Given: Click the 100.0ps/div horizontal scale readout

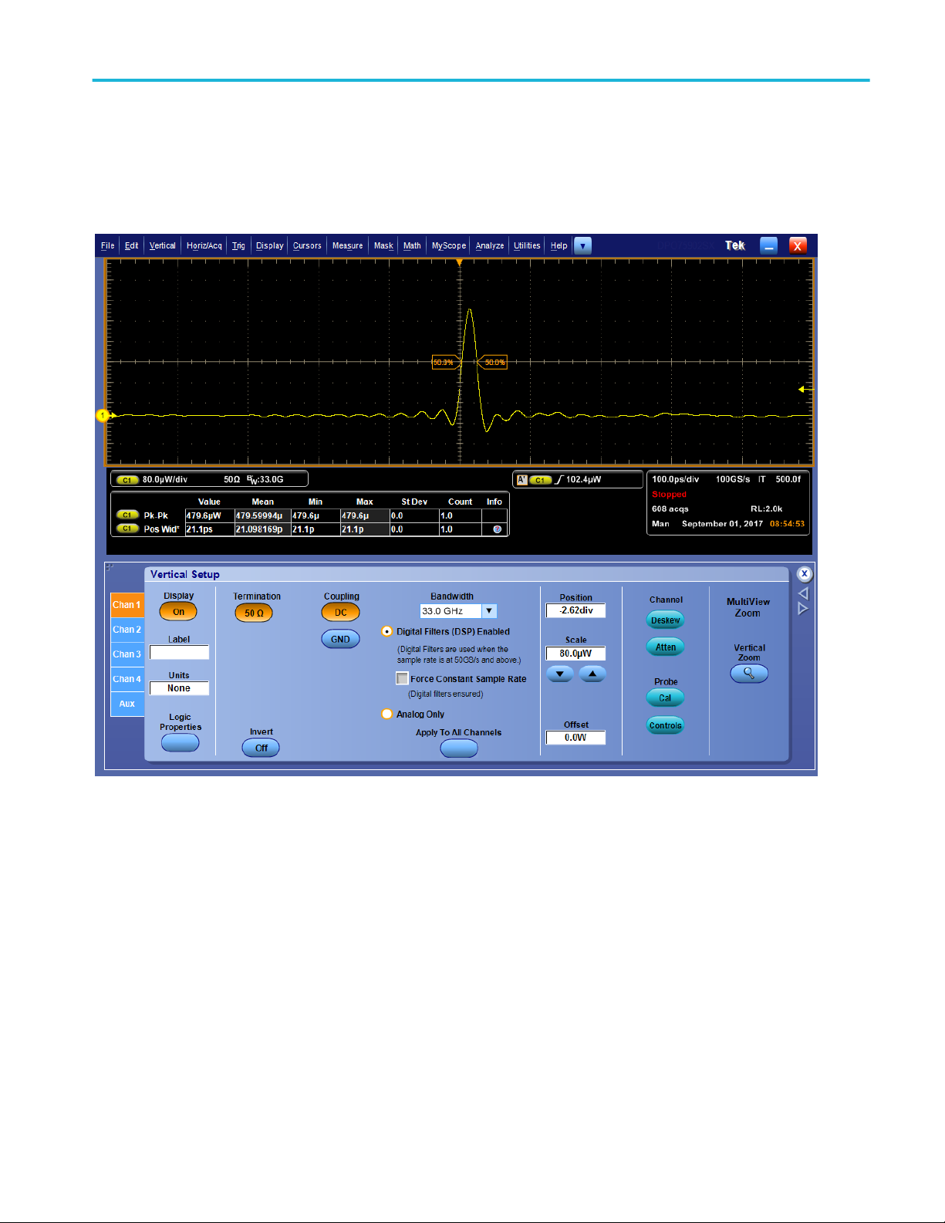Looking at the screenshot, I should click(676, 479).
